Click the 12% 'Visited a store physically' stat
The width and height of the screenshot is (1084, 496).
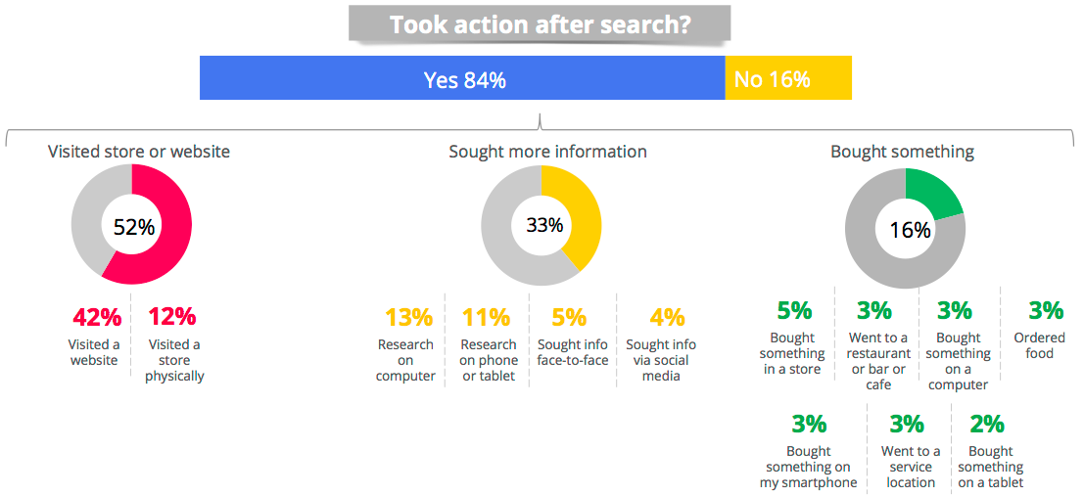(171, 344)
